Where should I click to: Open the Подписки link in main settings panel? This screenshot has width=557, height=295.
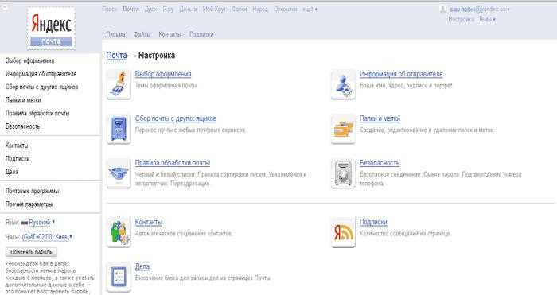373,222
